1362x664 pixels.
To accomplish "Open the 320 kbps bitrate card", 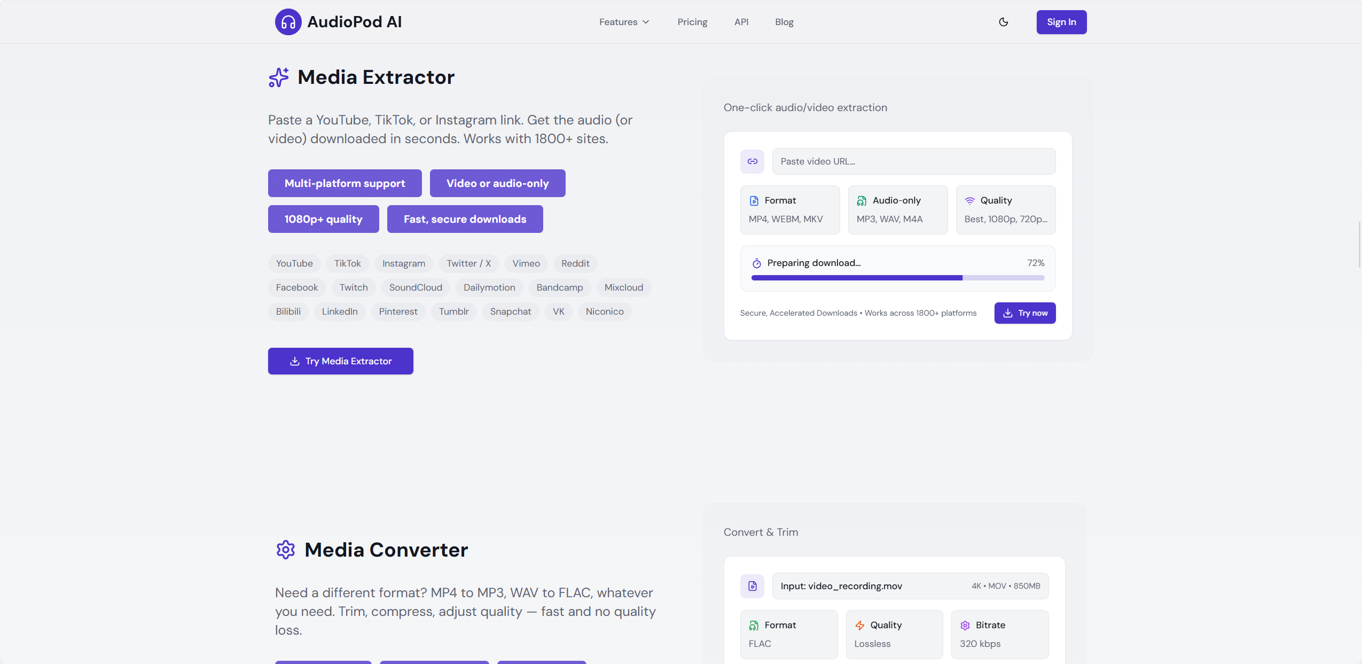I will [1000, 635].
